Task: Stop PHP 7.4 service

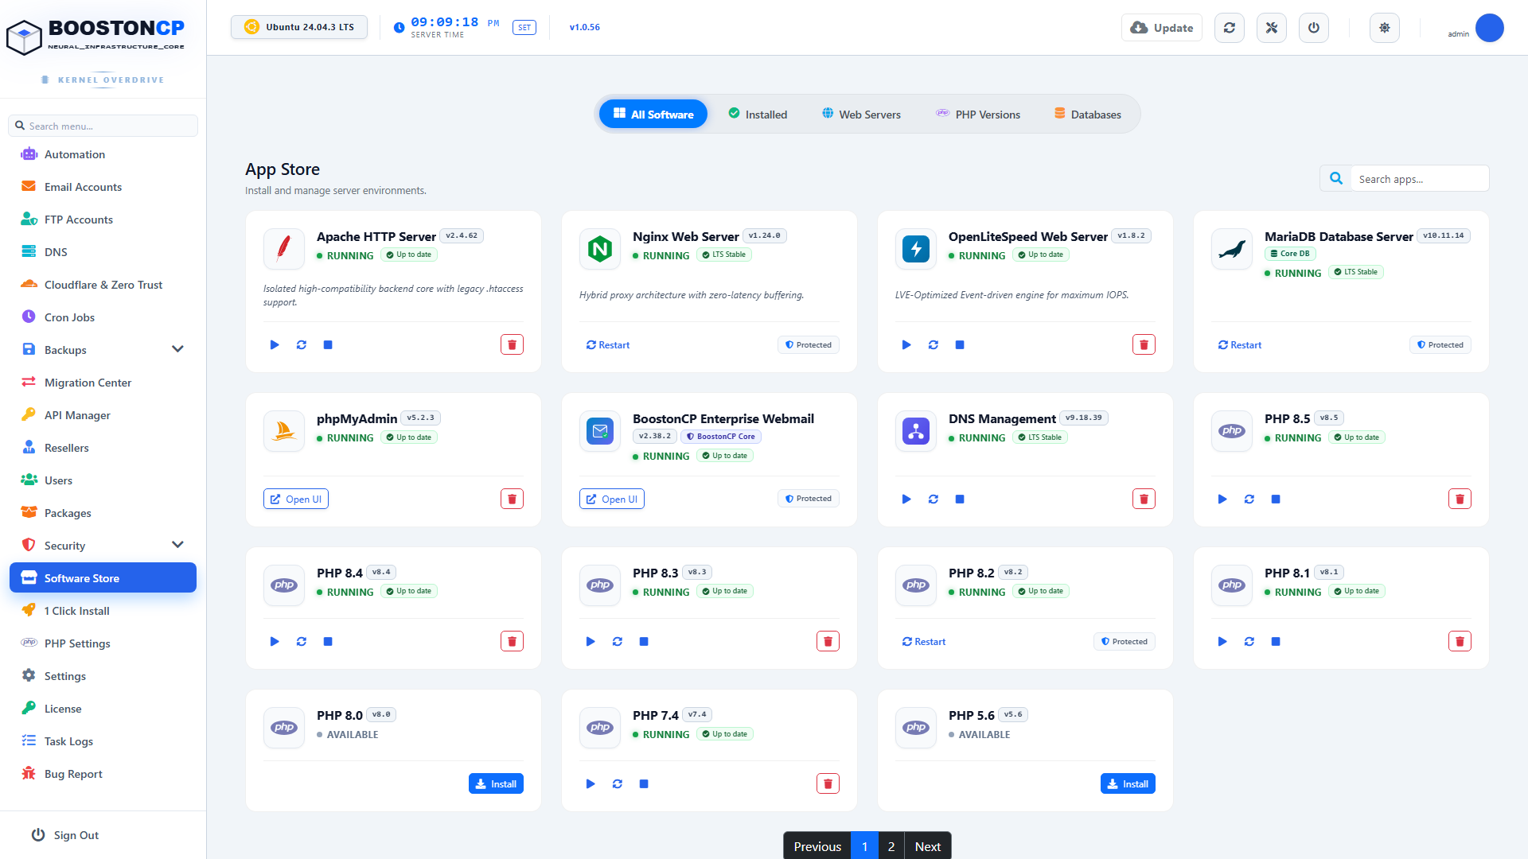Action: pos(644,783)
